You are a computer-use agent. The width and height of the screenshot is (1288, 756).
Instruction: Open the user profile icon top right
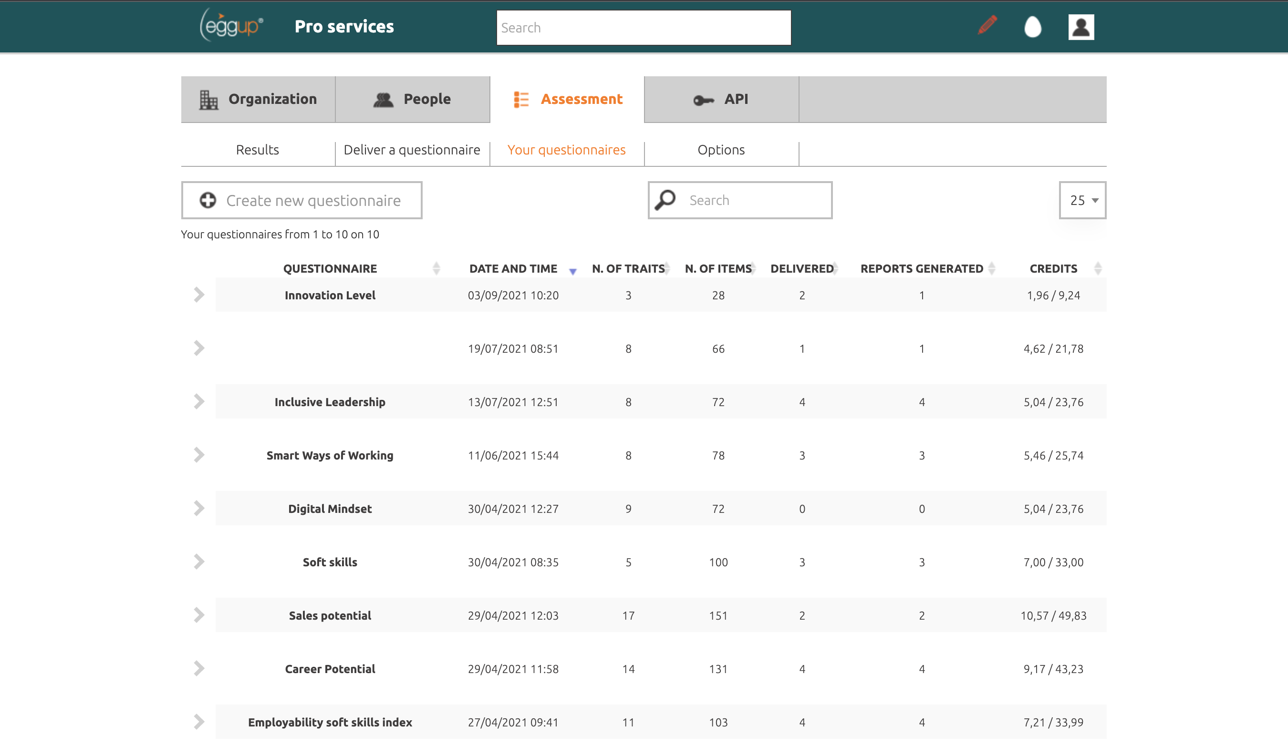coord(1081,27)
